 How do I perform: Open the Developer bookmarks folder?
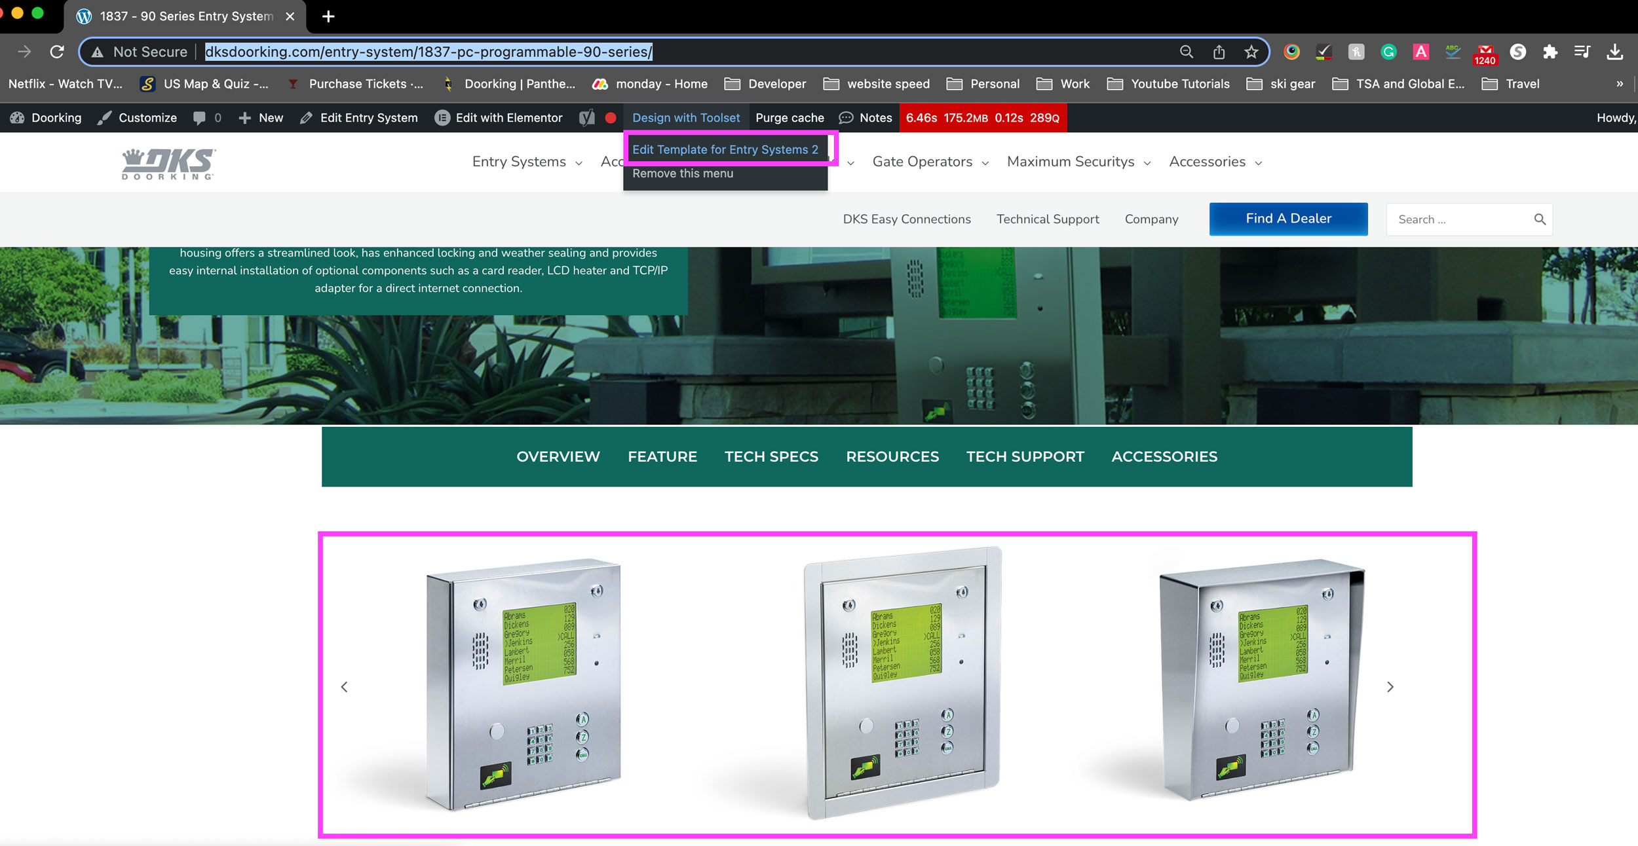[x=765, y=84]
